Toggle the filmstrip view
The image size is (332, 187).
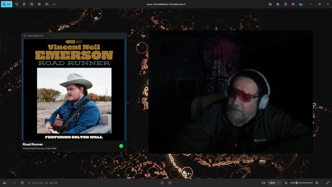(4, 183)
